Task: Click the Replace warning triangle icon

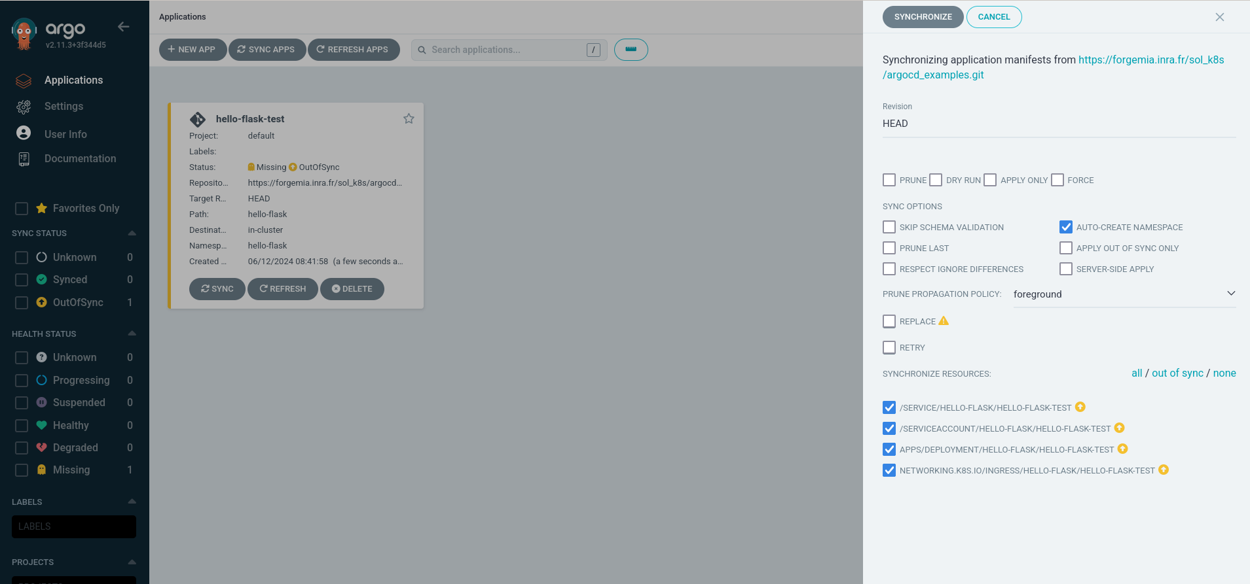Action: pos(944,321)
